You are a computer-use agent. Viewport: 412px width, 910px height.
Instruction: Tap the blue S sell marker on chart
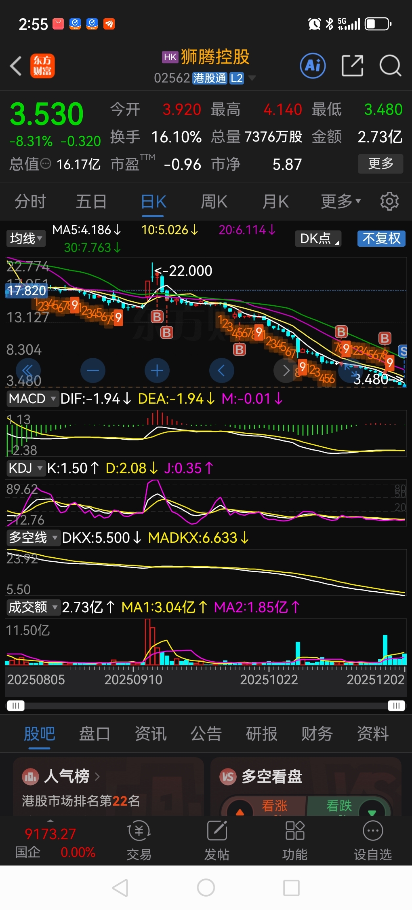(x=403, y=351)
